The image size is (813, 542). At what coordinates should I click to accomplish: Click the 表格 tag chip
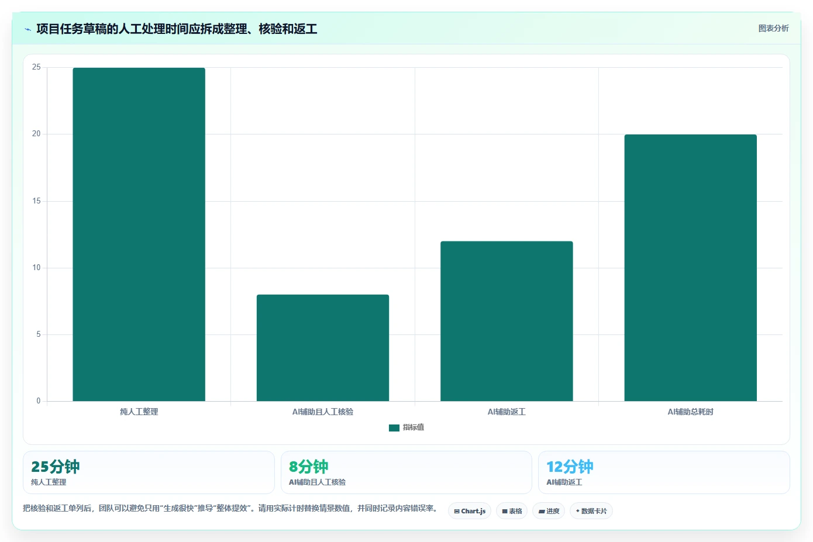pos(512,511)
